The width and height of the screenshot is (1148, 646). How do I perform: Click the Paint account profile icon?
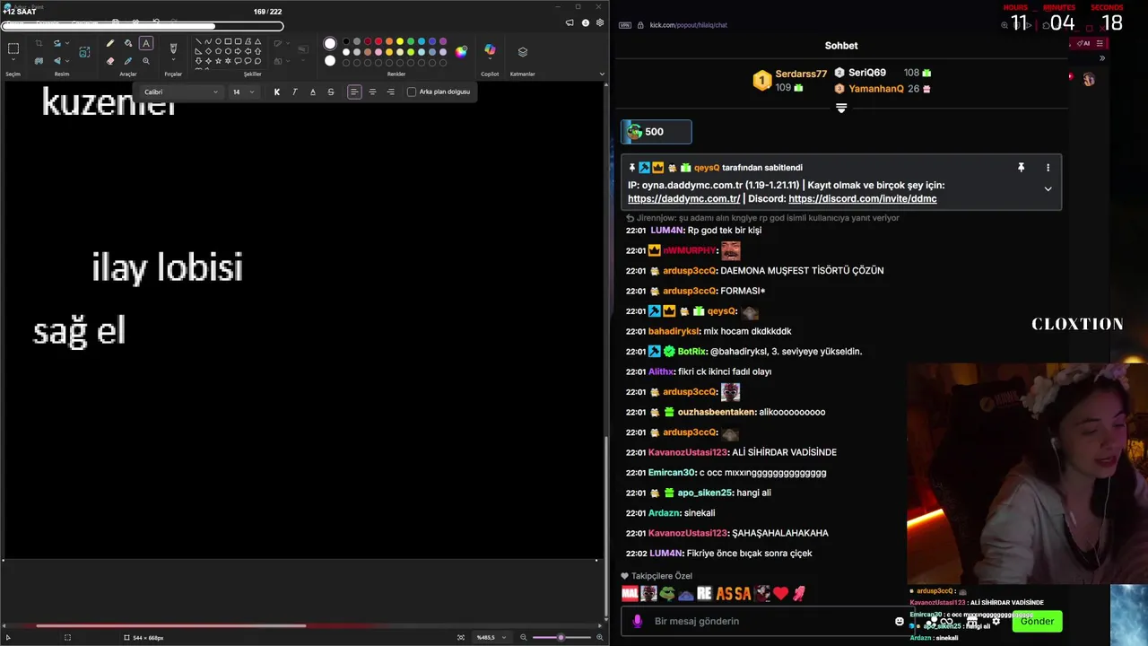[x=585, y=23]
